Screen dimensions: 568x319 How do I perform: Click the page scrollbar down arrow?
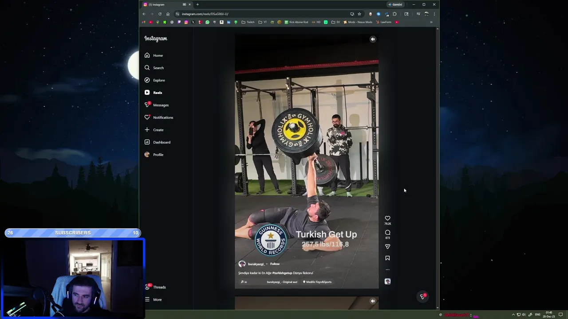click(438, 307)
